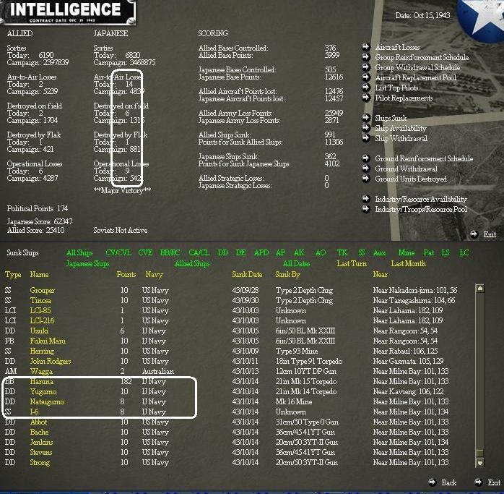
Task: Exit the sunk ships panel at bottom
Action: [x=494, y=482]
